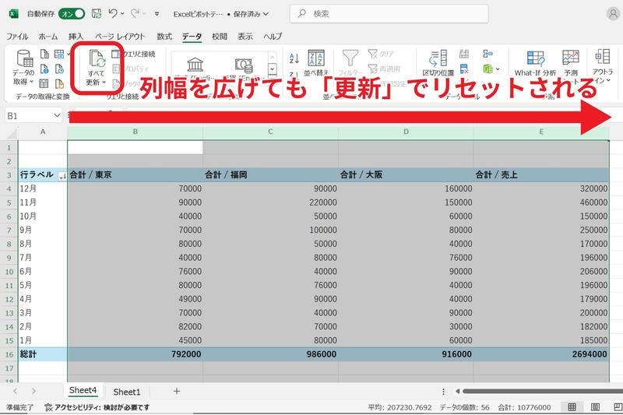Click the Undo arrow
Screen dimensions: 623x415
(x=113, y=13)
